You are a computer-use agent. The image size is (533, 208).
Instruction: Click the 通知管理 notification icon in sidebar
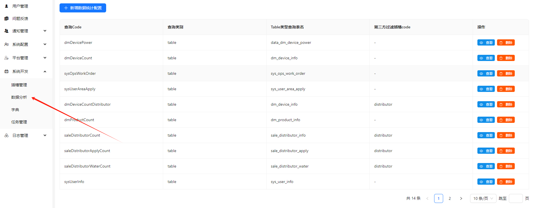point(6,31)
